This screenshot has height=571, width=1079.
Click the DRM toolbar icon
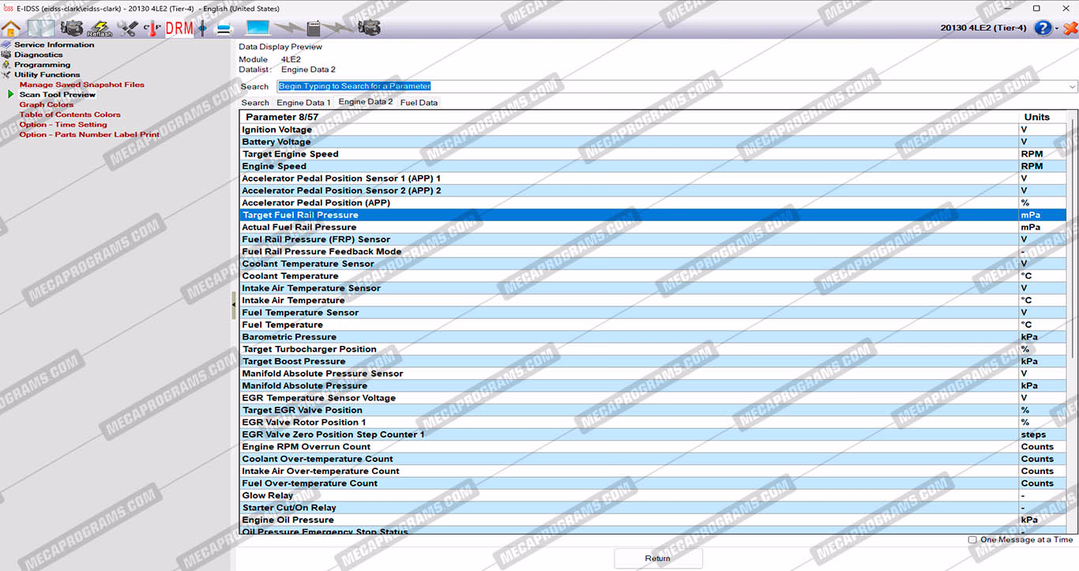179,28
